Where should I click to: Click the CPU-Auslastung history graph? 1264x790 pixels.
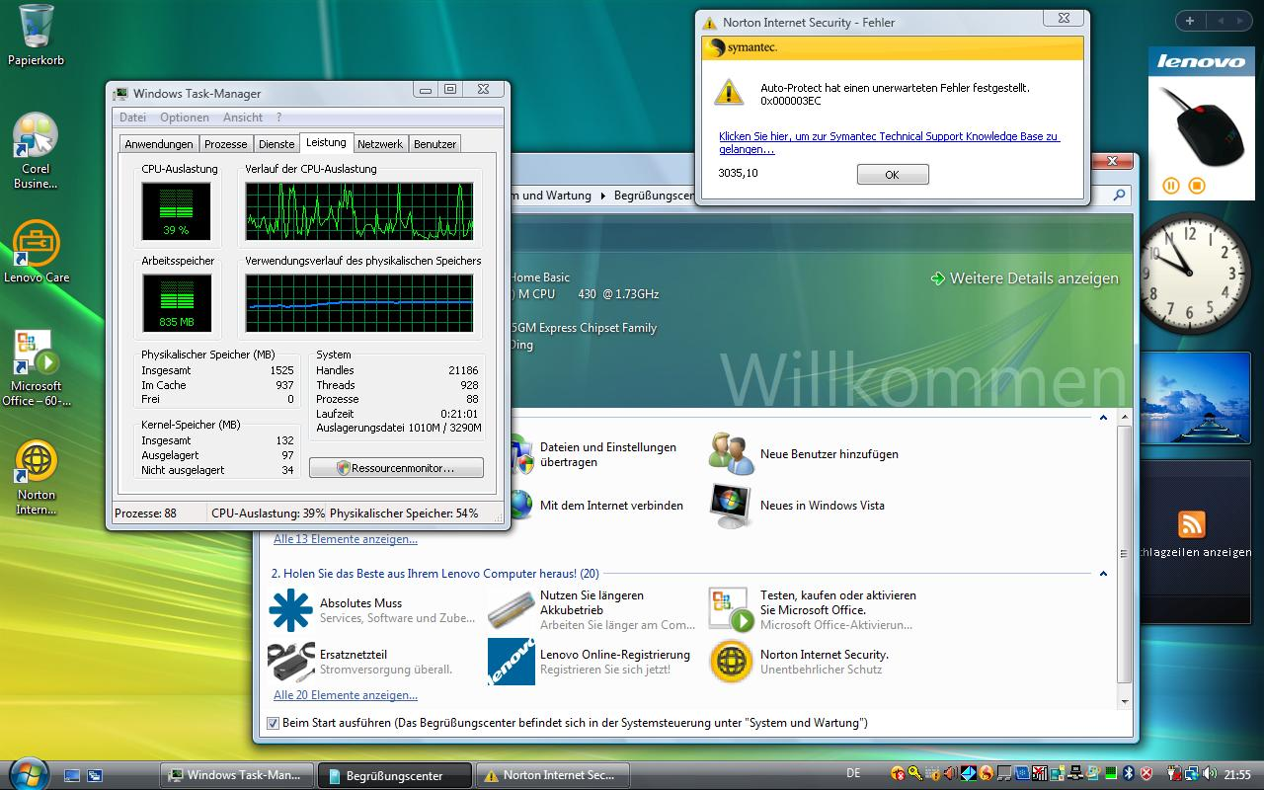[x=359, y=211]
